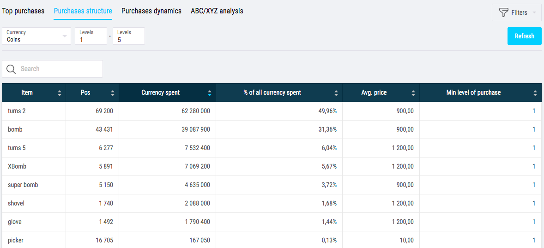544x248 pixels.
Task: Select the 'bomb' item cell
Action: [34, 129]
